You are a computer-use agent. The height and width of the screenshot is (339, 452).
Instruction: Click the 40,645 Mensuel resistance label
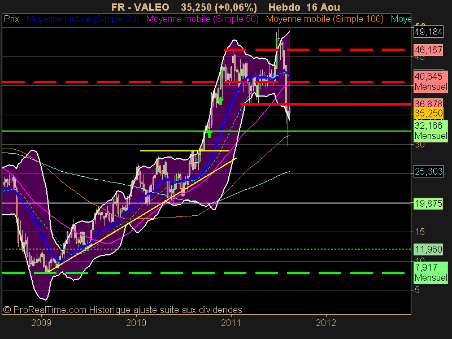pos(431,81)
